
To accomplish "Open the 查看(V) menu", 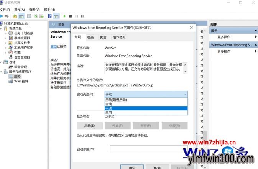I will point(34,10).
